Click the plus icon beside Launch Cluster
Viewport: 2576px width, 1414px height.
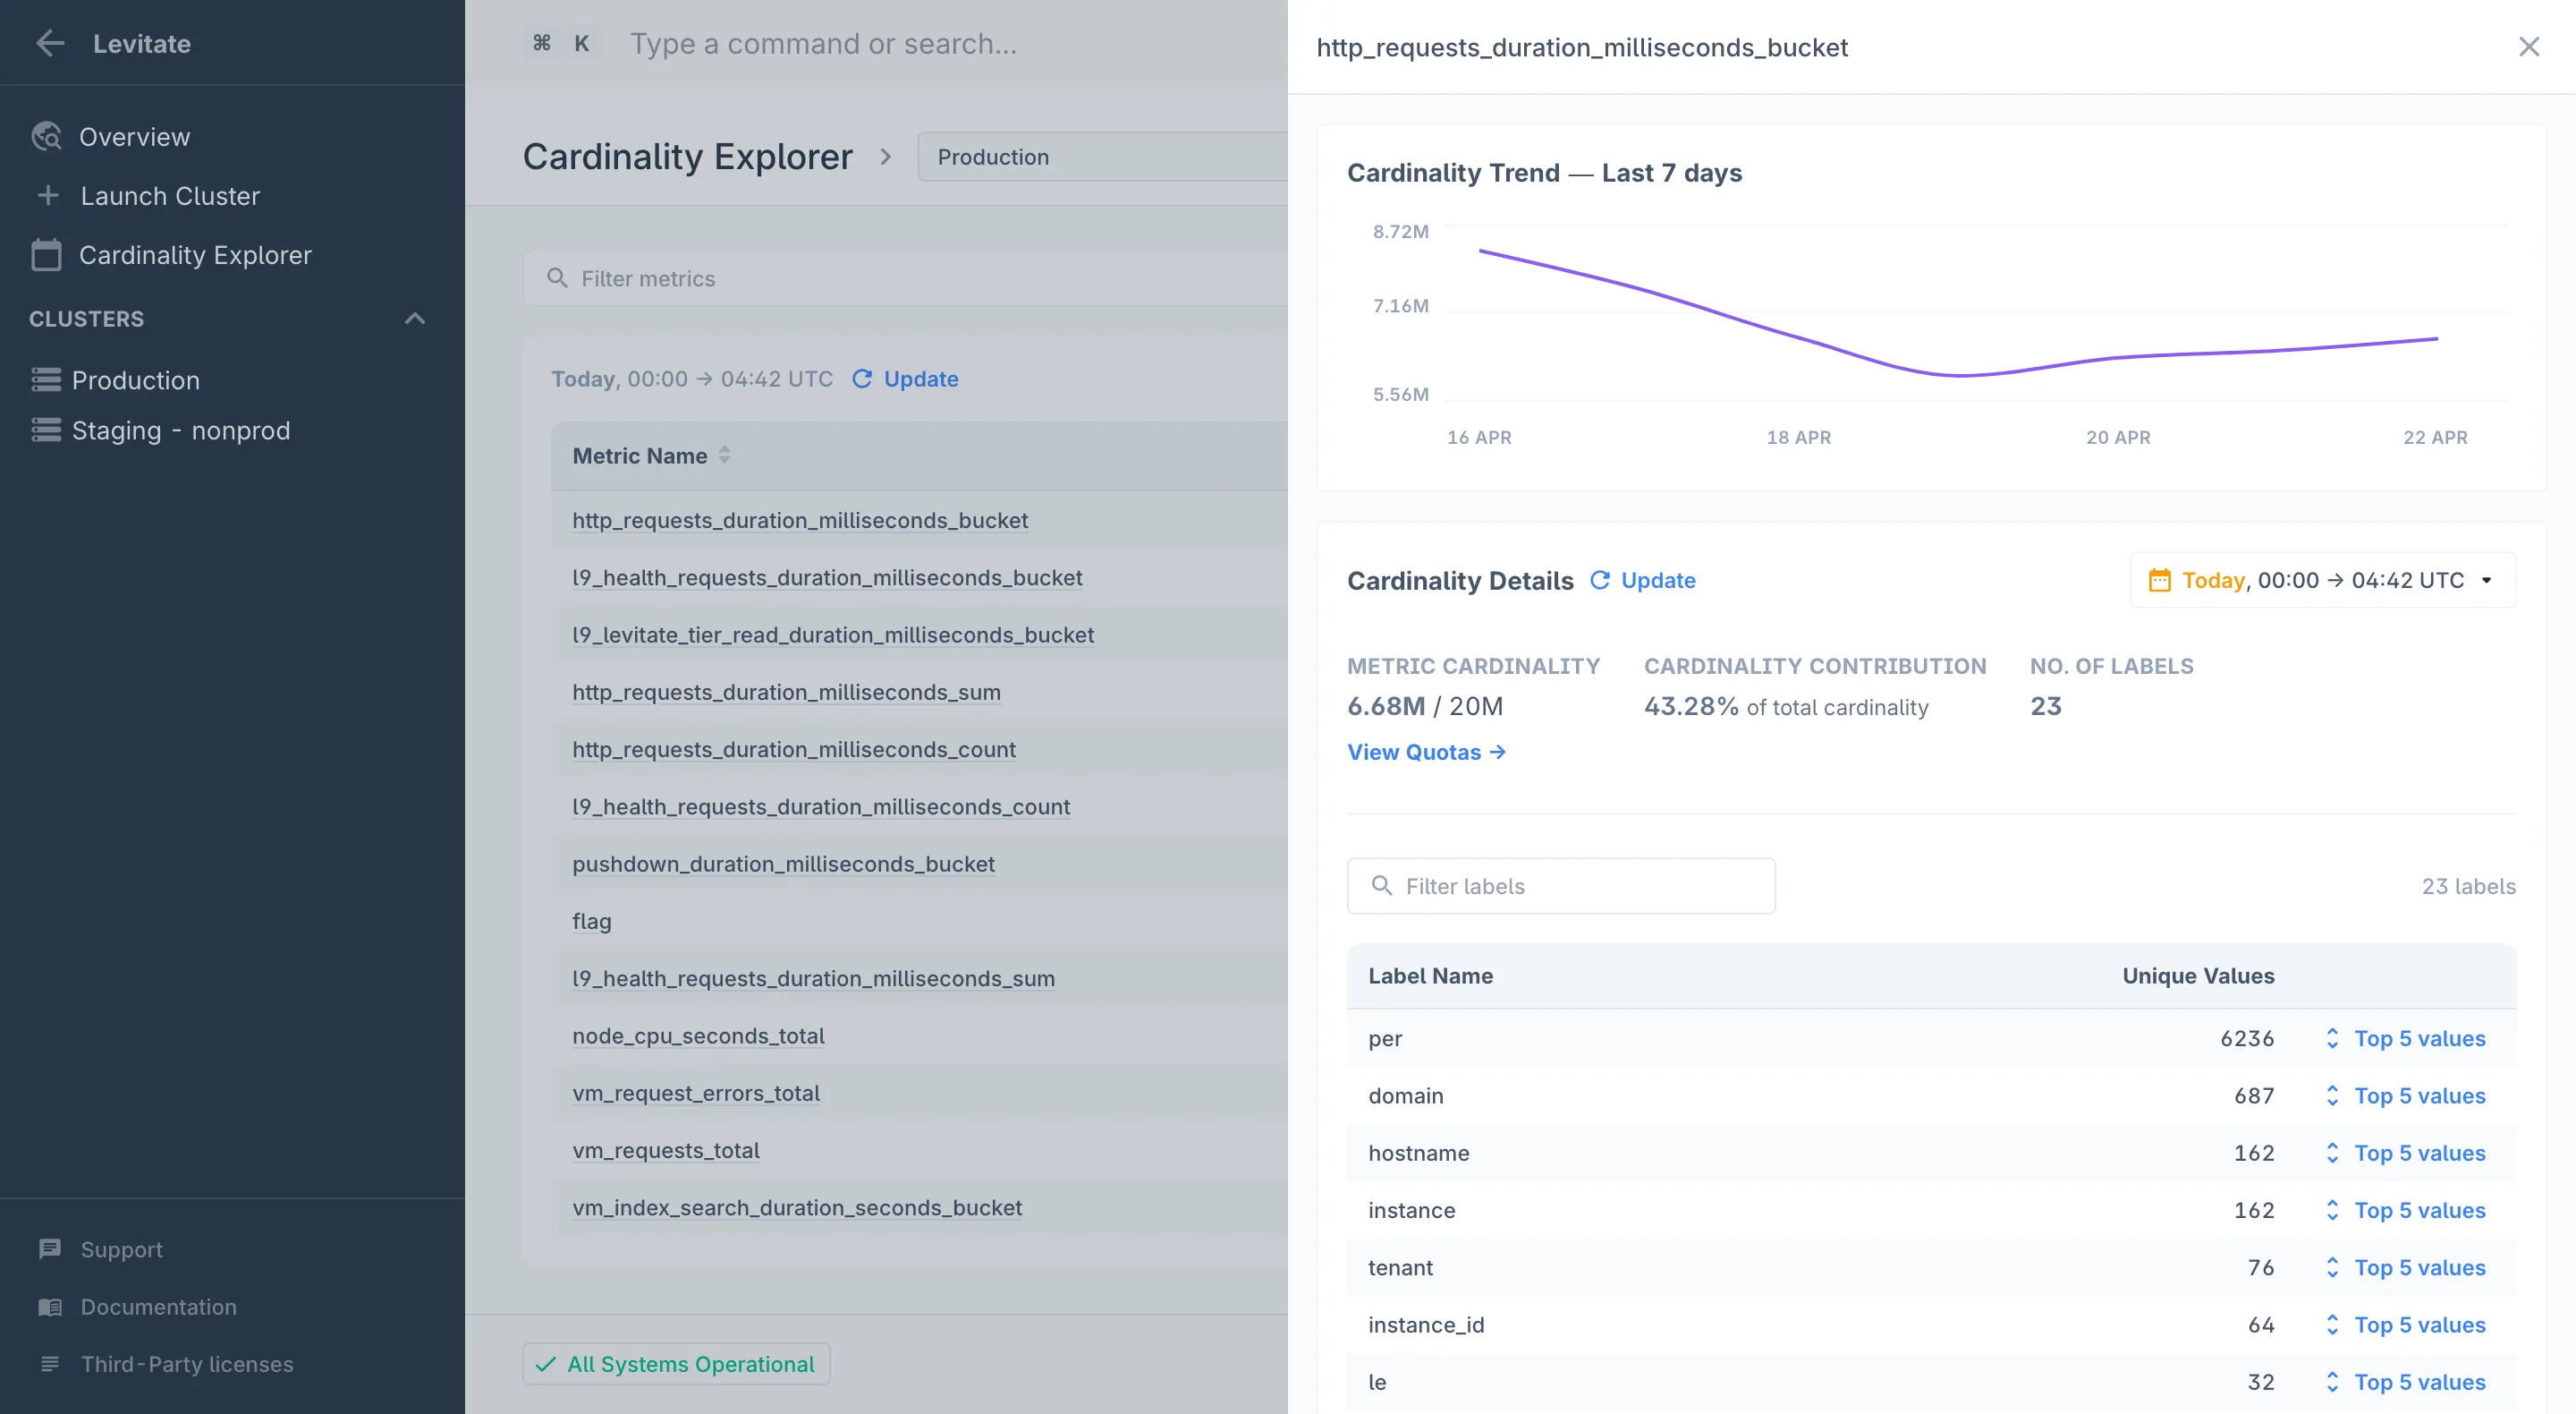(x=48, y=195)
